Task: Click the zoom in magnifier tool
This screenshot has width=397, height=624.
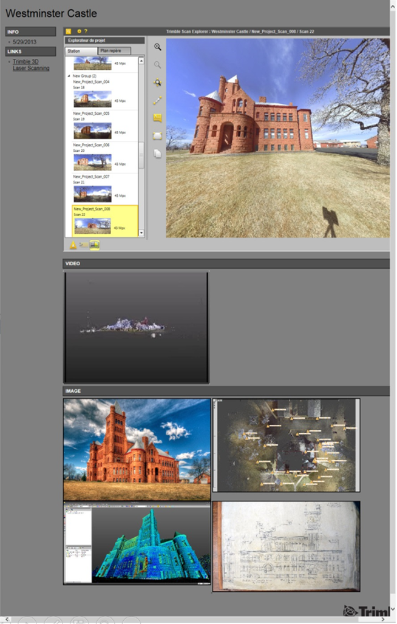Action: click(x=158, y=47)
